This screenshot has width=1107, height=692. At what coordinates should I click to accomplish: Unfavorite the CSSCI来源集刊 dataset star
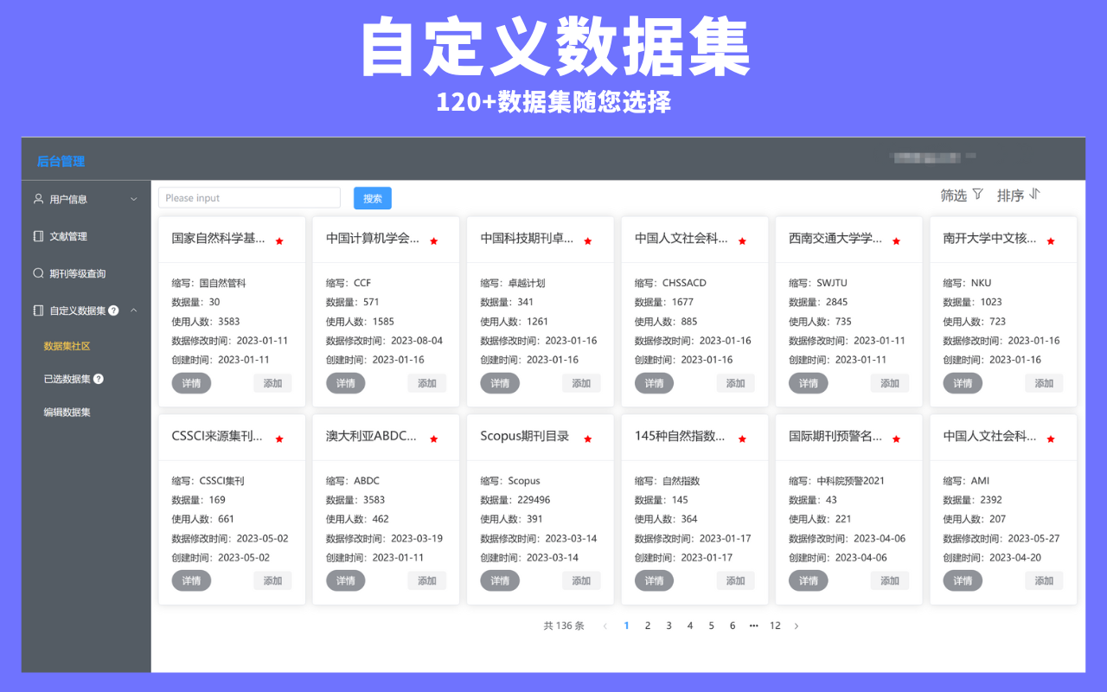pyautogui.click(x=280, y=439)
